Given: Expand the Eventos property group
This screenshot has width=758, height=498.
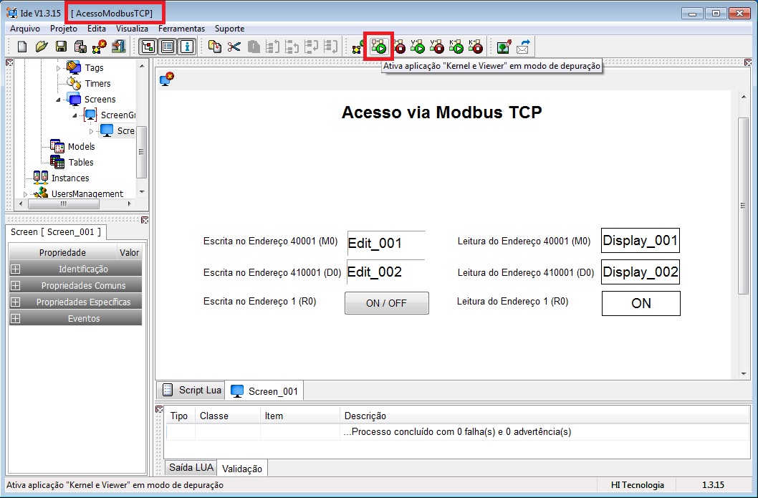Looking at the screenshot, I should pyautogui.click(x=16, y=318).
